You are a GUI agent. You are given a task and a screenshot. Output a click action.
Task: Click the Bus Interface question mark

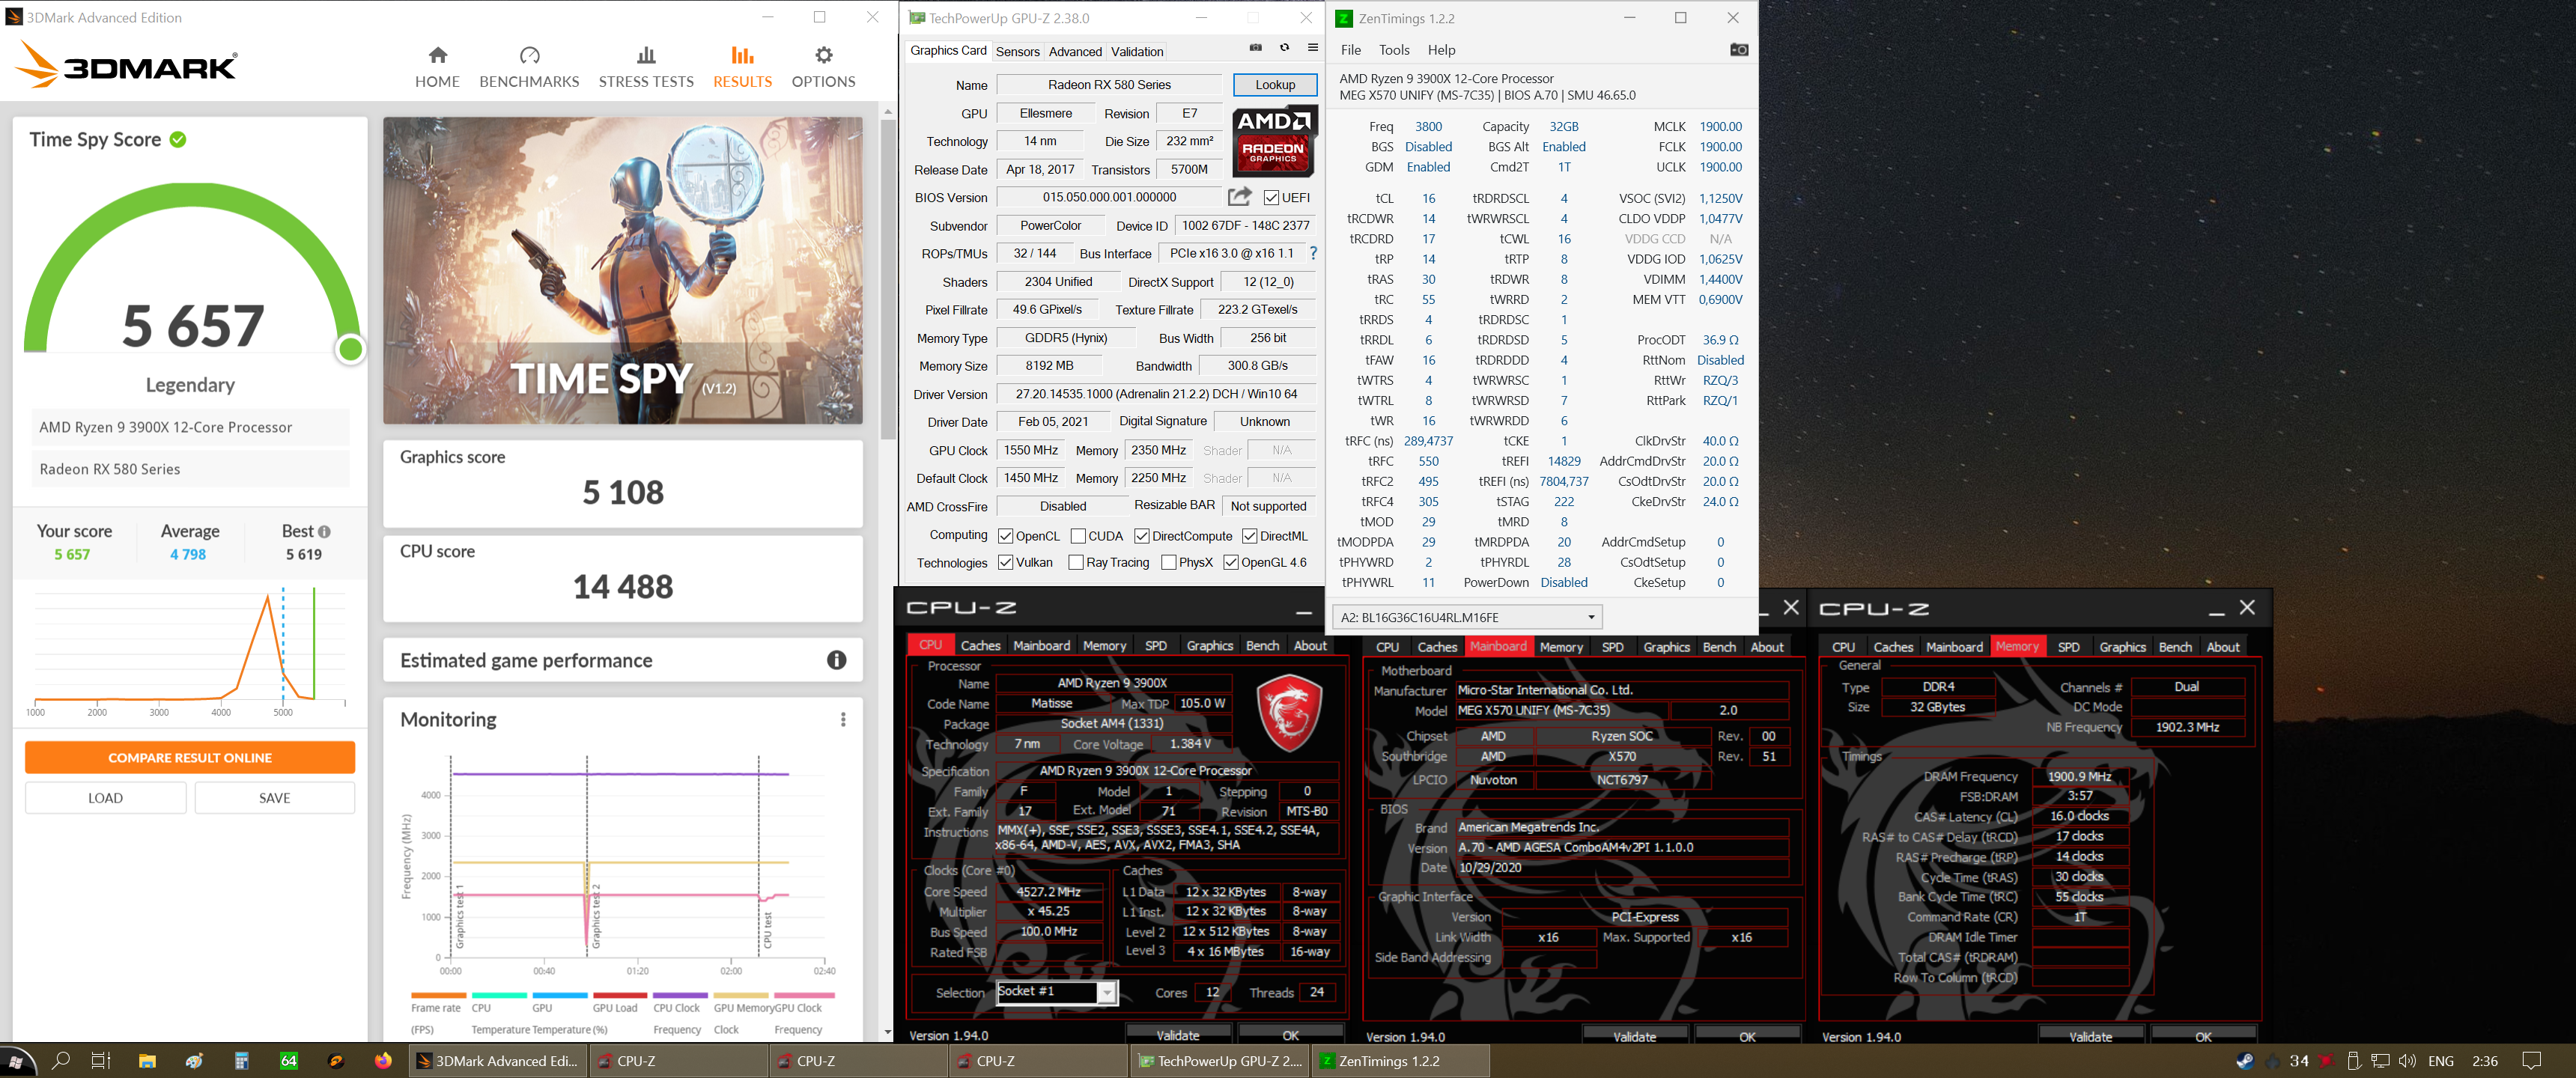pyautogui.click(x=1313, y=254)
